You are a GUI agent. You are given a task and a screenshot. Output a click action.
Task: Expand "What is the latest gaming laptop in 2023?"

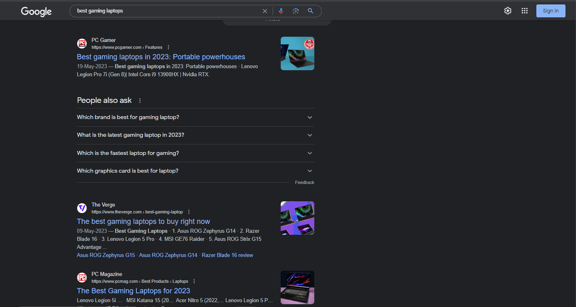point(195,135)
